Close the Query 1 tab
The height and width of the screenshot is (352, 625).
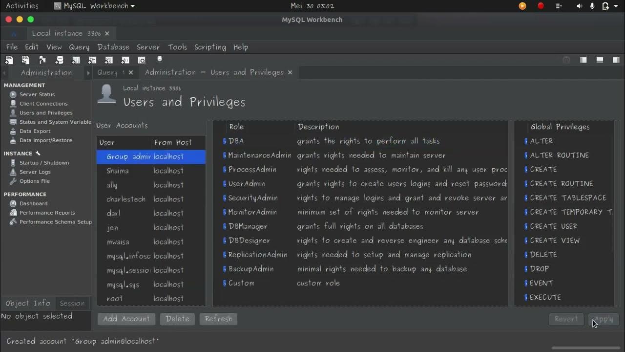pyautogui.click(x=130, y=72)
